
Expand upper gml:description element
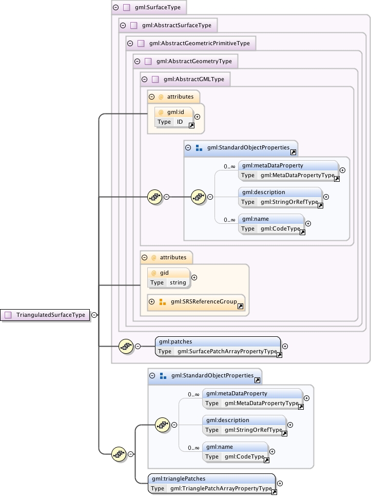[326, 197]
